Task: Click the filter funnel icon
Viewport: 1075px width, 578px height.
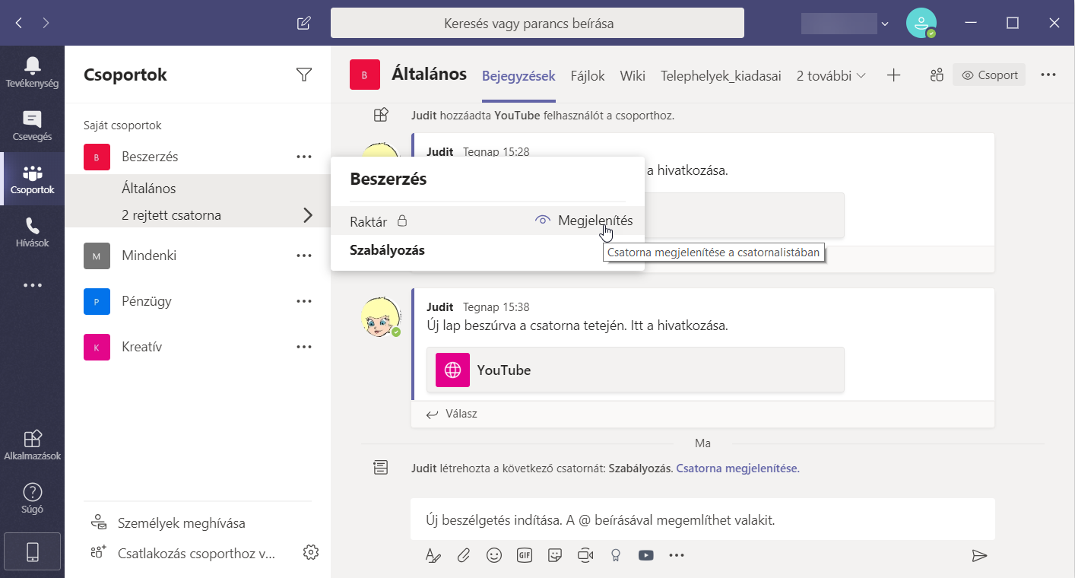Action: point(304,75)
